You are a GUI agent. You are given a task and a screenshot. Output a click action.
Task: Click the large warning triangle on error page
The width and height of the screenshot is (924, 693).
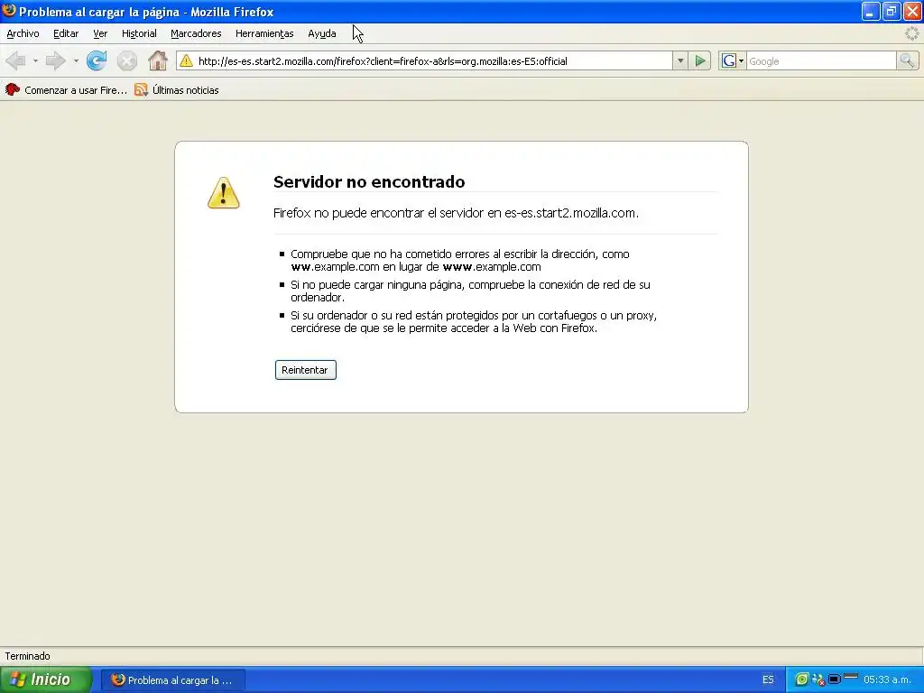(224, 193)
